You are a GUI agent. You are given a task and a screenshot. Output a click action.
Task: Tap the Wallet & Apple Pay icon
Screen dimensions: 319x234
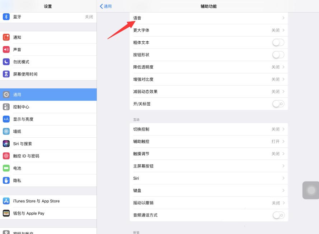[x=6, y=213]
